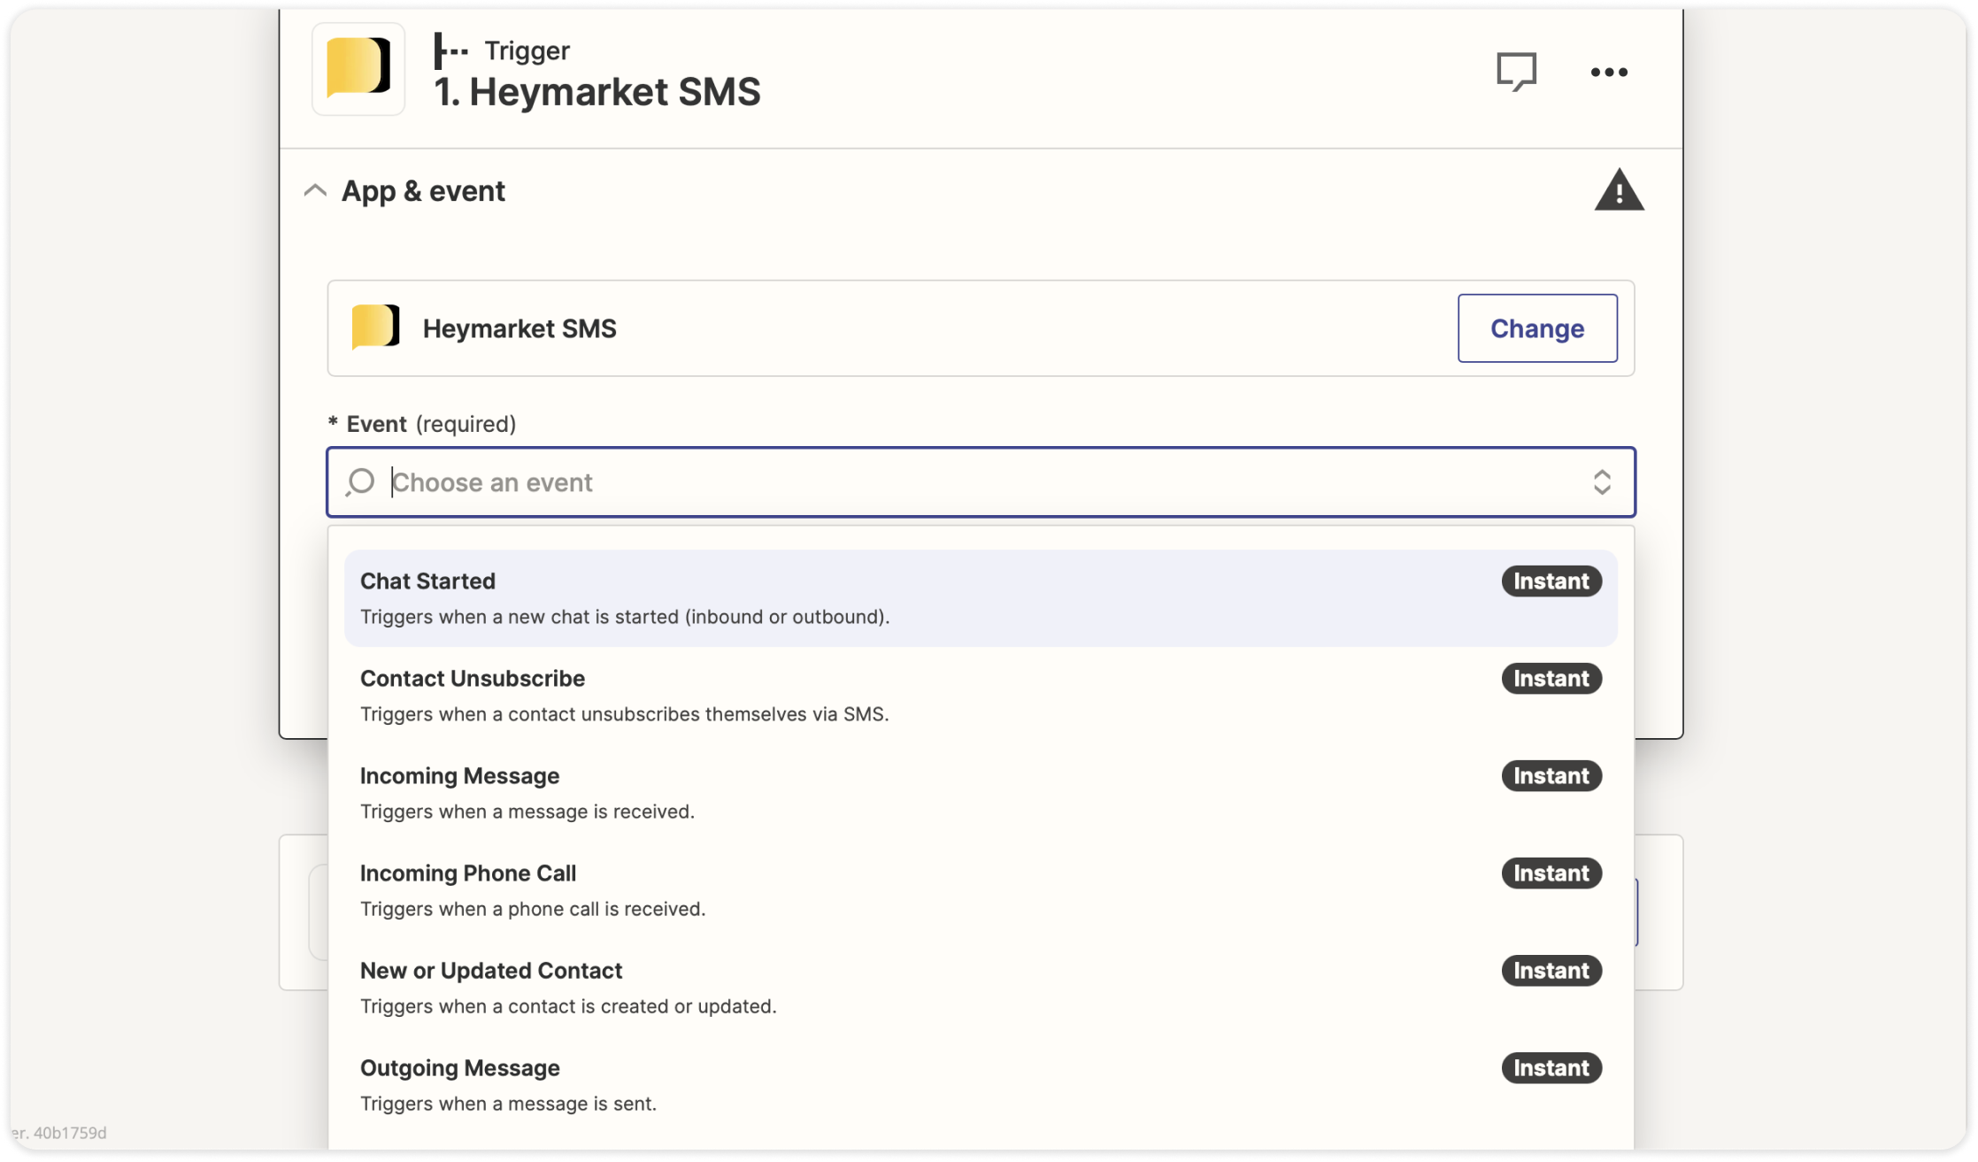Click the Choose an event search field

click(x=981, y=482)
